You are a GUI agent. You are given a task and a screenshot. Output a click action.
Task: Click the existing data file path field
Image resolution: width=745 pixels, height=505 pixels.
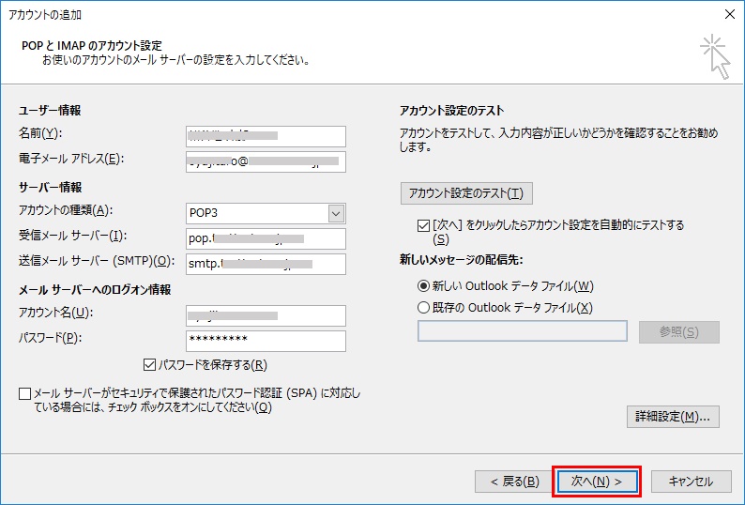[x=523, y=331]
